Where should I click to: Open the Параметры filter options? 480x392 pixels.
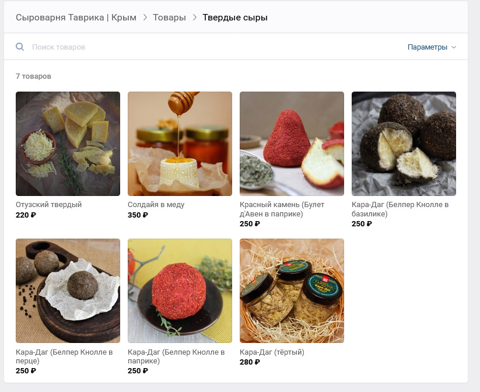[428, 47]
